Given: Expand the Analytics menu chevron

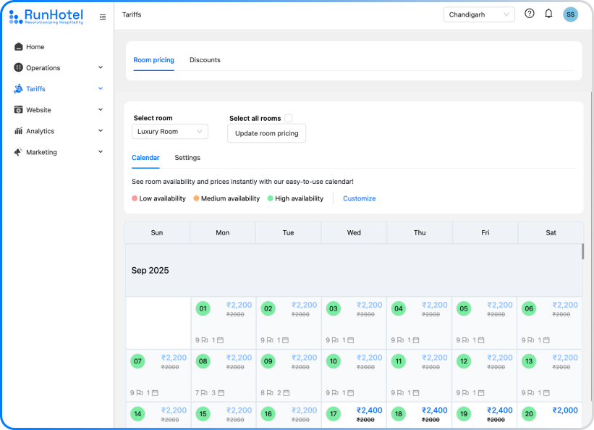Looking at the screenshot, I should coord(101,131).
